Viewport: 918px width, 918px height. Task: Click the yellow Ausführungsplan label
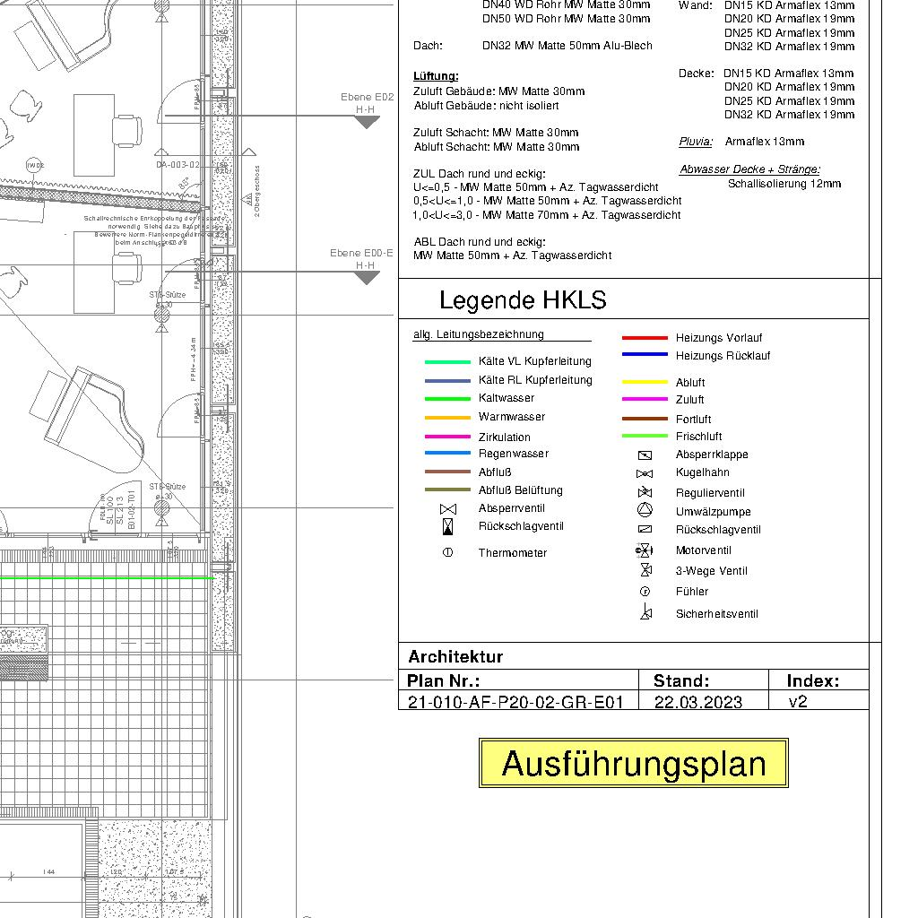point(634,764)
